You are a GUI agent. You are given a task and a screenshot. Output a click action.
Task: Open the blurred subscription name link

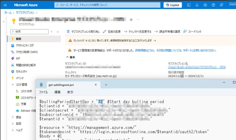(x=197, y=67)
